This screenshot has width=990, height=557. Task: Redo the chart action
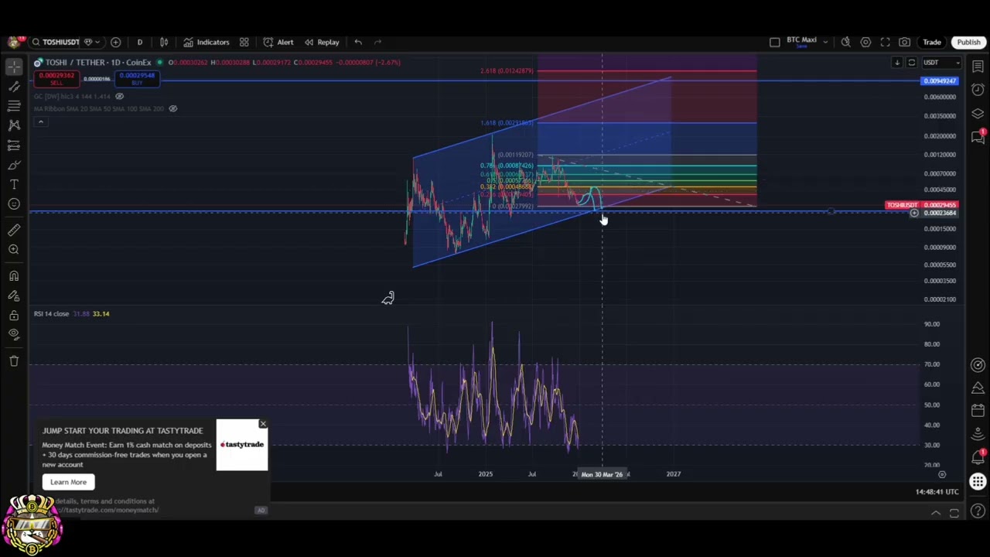click(x=377, y=42)
